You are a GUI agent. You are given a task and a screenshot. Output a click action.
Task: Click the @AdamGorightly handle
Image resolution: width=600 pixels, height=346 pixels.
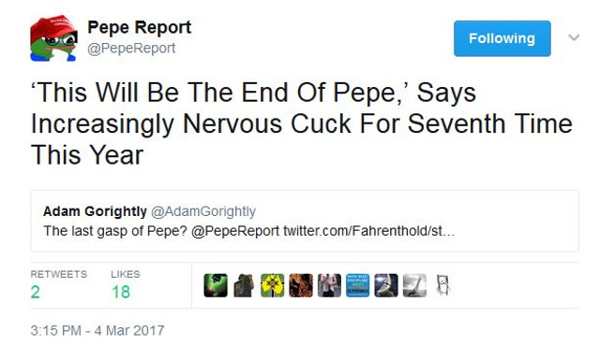coord(203,211)
